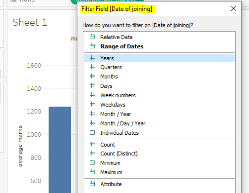The height and width of the screenshot is (193, 249).
Task: Choose Minimum filter option
Action: pos(159,163)
